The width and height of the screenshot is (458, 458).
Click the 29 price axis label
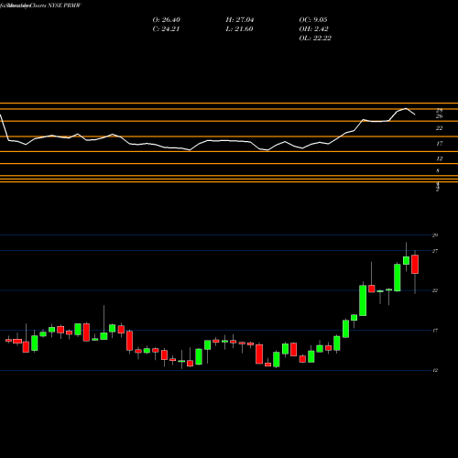tap(435, 235)
